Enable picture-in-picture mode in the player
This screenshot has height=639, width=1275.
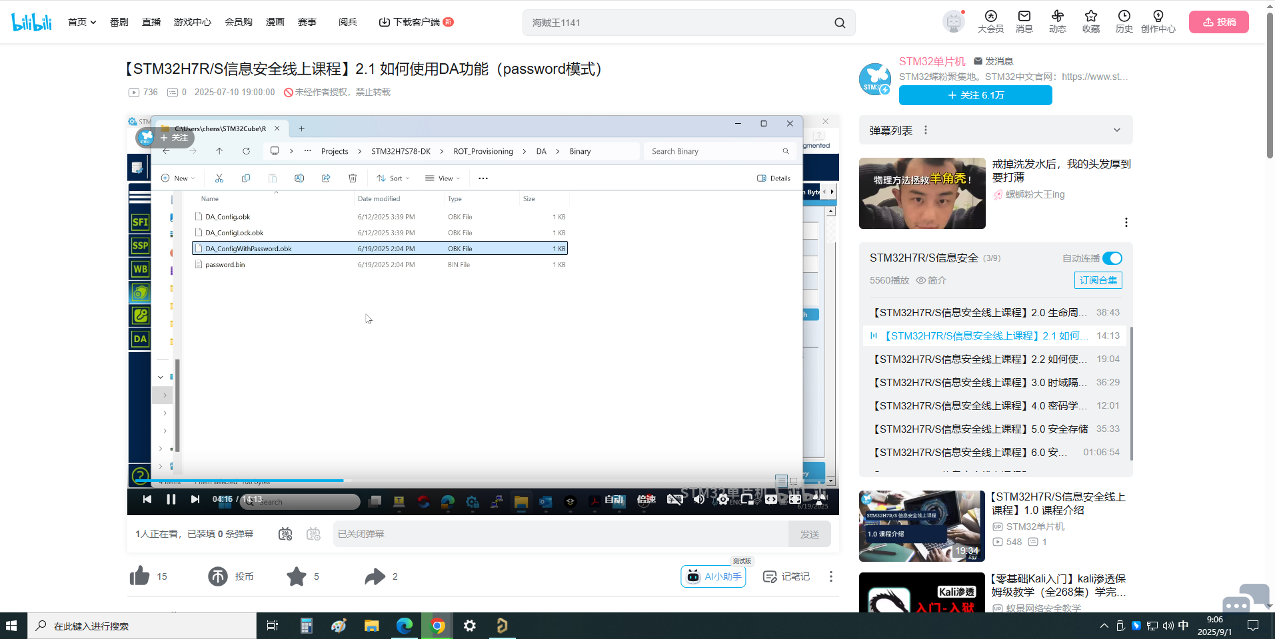point(746,499)
